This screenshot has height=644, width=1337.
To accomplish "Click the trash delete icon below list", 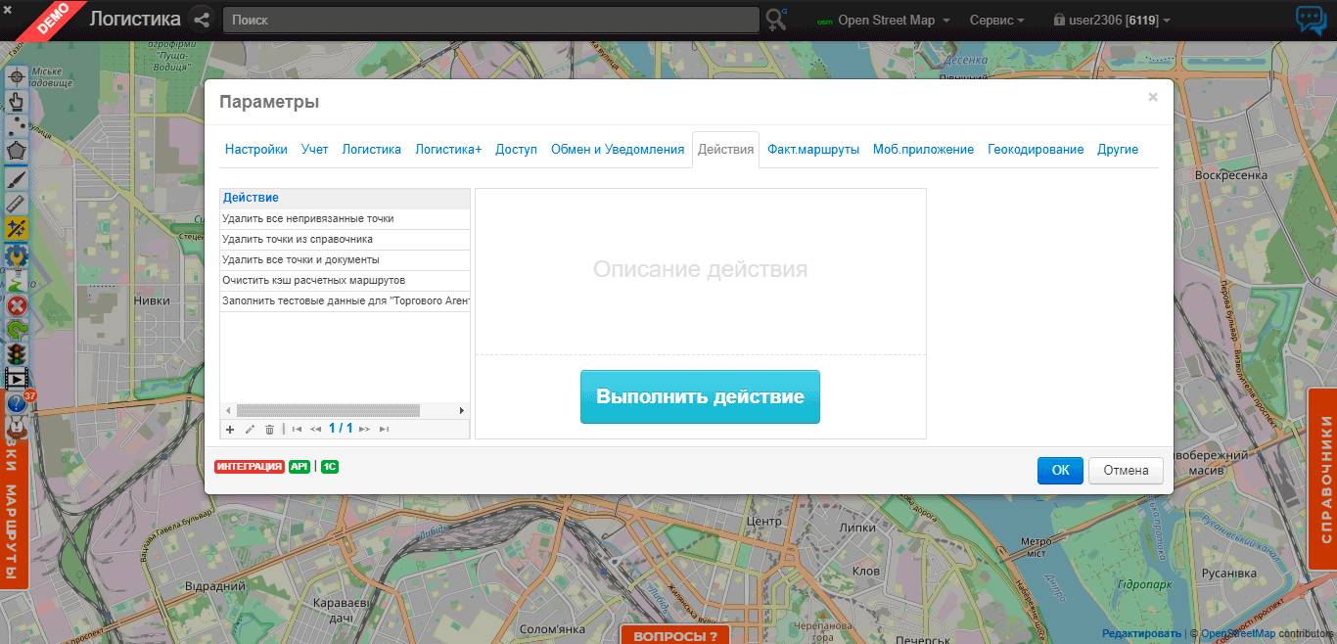I will point(270,430).
